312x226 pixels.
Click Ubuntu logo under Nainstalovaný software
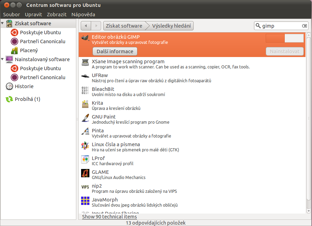(x=14, y=68)
